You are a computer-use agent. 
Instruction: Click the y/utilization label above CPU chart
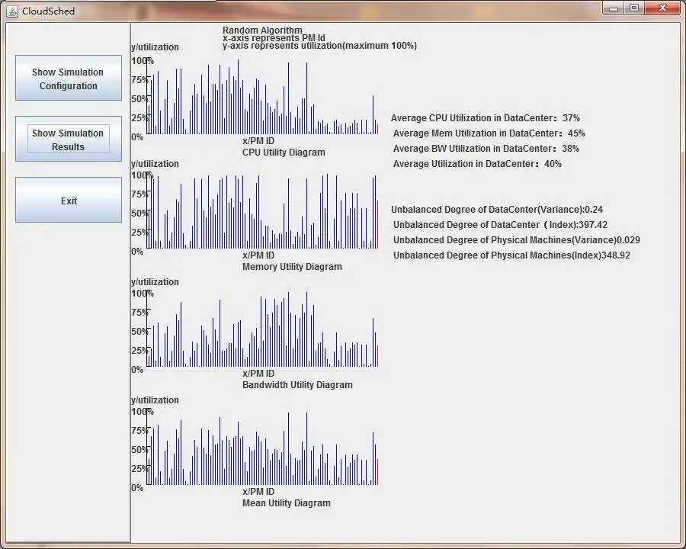click(x=155, y=47)
